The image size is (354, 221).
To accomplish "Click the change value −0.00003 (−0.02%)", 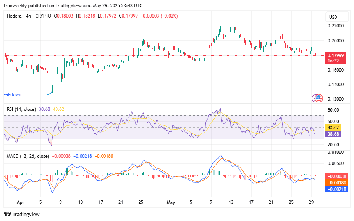I will tap(159, 16).
